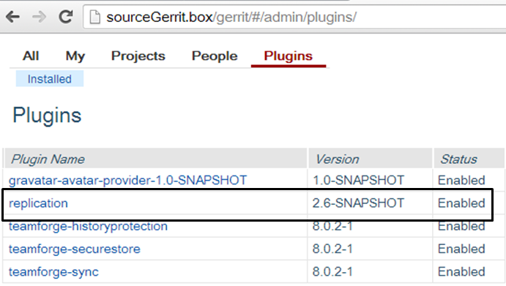
Task: Open the replication plugin link
Action: [x=38, y=203]
